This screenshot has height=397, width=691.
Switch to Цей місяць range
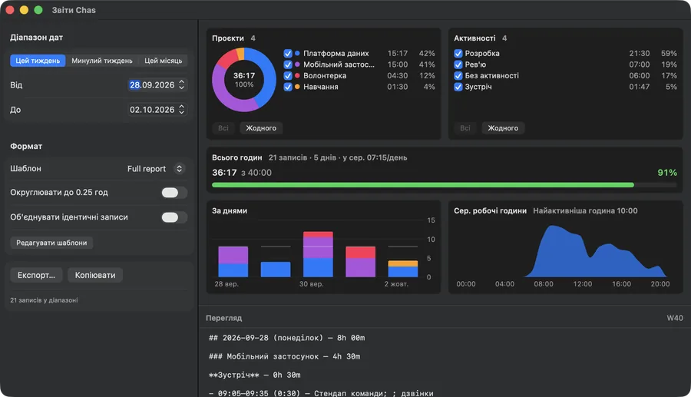pos(163,61)
